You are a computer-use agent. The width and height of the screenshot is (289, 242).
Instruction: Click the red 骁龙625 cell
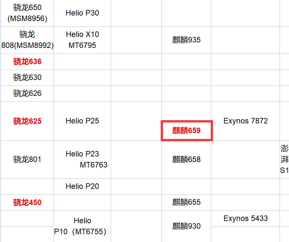pos(27,121)
